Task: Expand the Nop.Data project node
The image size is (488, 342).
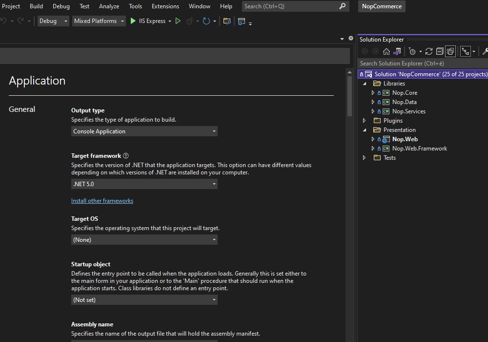Action: click(x=373, y=102)
